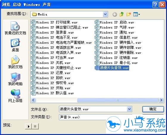Screen dimensions: 167x135
Task: Click the wav icon beside 默认值.wav
Action: coord(33,93)
